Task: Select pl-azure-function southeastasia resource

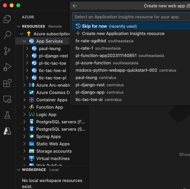Action: pos(131,63)
